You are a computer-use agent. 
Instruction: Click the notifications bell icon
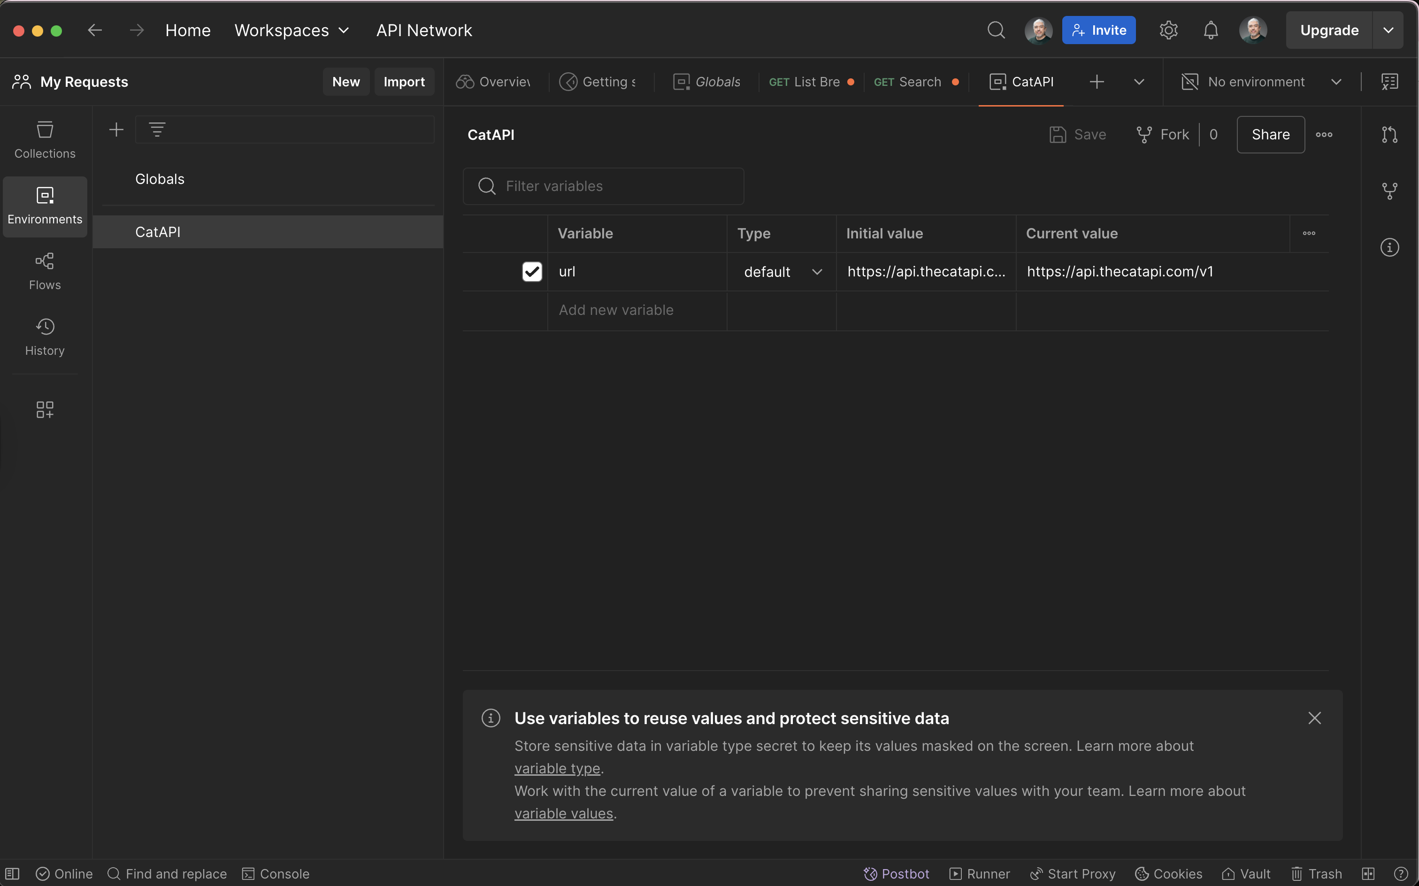point(1210,31)
